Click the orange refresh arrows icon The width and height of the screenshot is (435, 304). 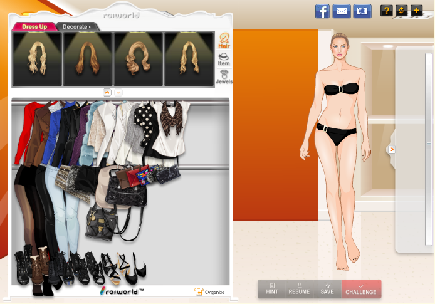(401, 11)
